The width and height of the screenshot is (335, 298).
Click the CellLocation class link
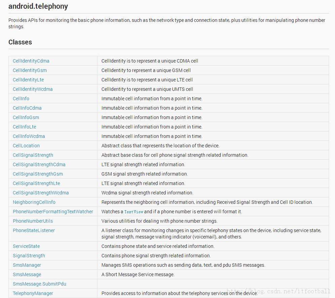(x=26, y=146)
